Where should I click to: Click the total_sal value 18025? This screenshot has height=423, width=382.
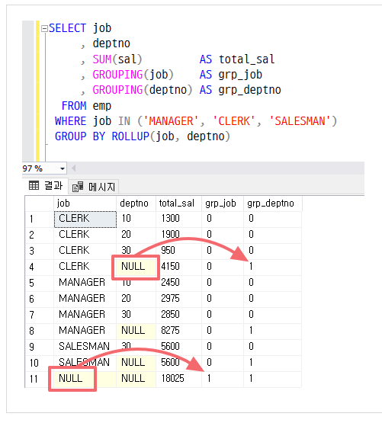coord(178,379)
